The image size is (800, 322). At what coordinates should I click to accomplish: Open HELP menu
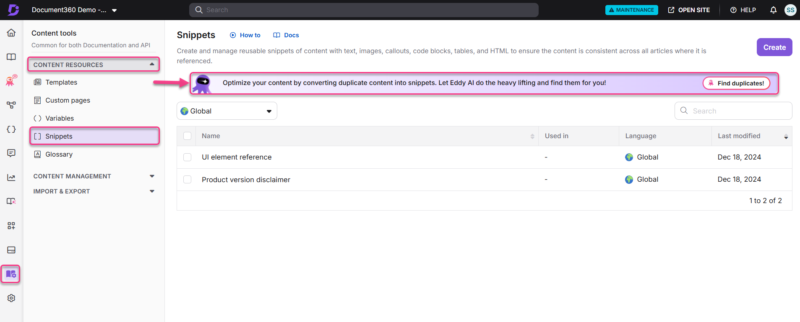click(x=743, y=10)
